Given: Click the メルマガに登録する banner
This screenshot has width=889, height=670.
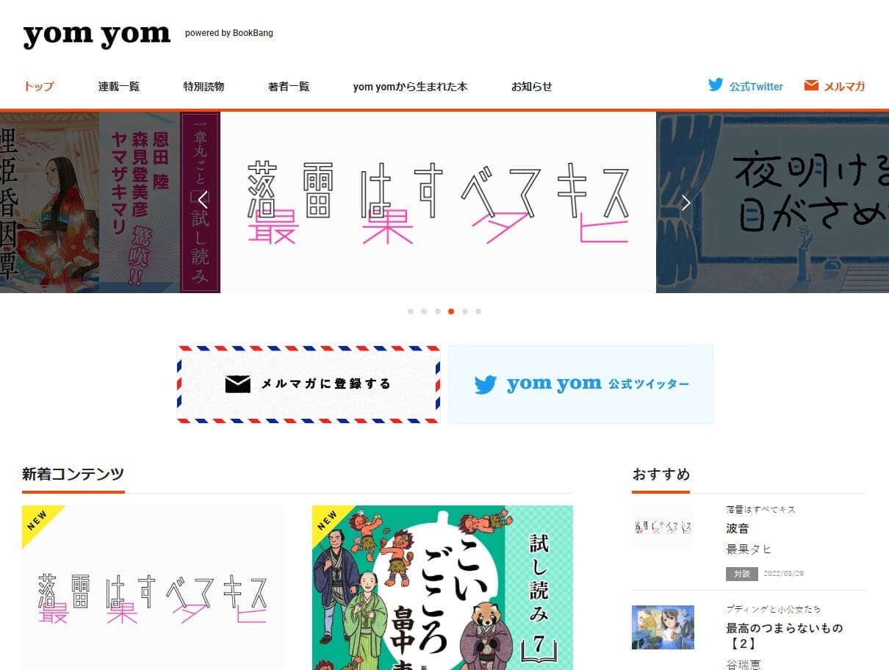Looking at the screenshot, I should click(307, 383).
